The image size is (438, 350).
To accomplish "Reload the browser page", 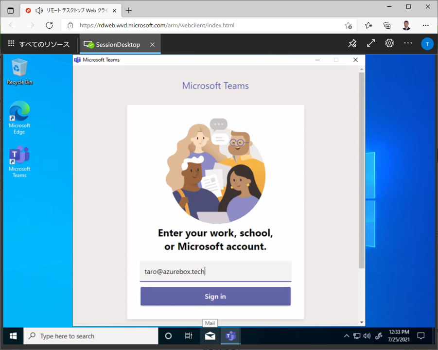I will pos(50,25).
